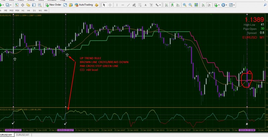The width and height of the screenshot is (268, 137).
Task: Click the yellow dollar icon left of AutoTrading
Action: (71, 5)
